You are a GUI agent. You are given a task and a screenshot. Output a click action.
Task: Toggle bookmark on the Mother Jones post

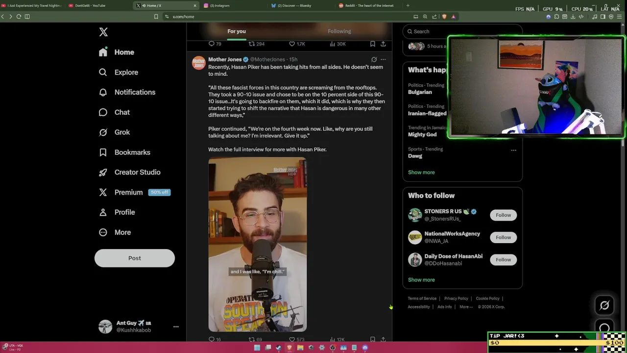[372, 339]
